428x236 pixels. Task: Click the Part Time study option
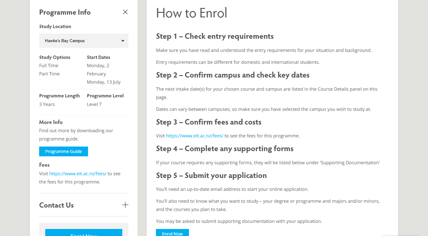49,74
